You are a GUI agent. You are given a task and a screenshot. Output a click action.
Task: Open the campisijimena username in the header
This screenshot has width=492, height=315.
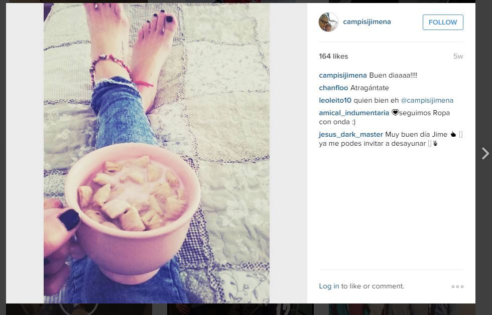(x=367, y=22)
